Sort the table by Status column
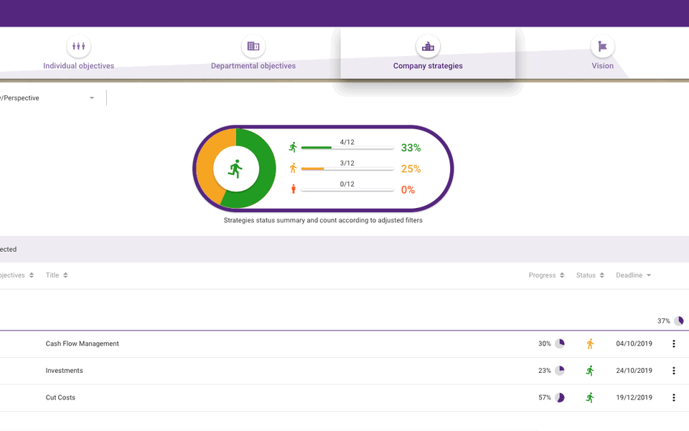 click(602, 275)
